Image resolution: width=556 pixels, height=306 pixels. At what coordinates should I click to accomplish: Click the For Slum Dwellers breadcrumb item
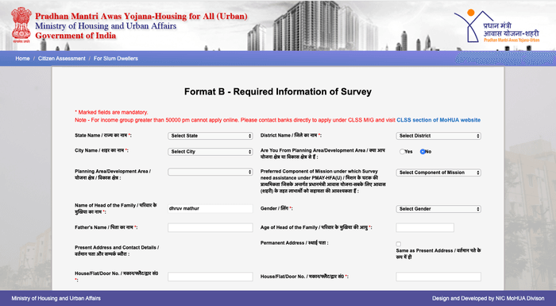(x=116, y=59)
